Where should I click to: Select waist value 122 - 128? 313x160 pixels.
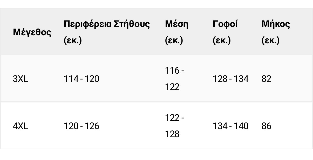[174, 126]
